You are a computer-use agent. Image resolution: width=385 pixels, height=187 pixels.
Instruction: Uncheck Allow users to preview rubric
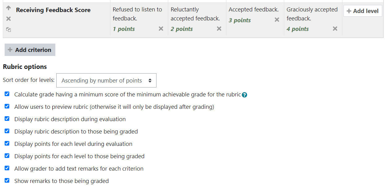click(7, 106)
